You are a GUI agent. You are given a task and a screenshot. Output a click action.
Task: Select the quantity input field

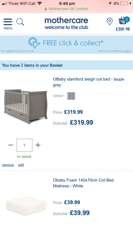tap(24, 145)
